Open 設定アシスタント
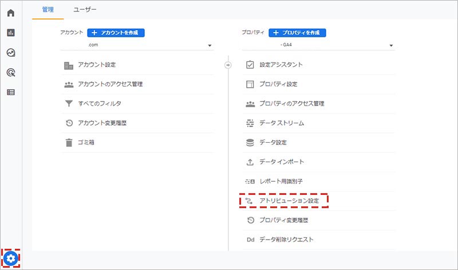The image size is (458, 270). [x=281, y=65]
